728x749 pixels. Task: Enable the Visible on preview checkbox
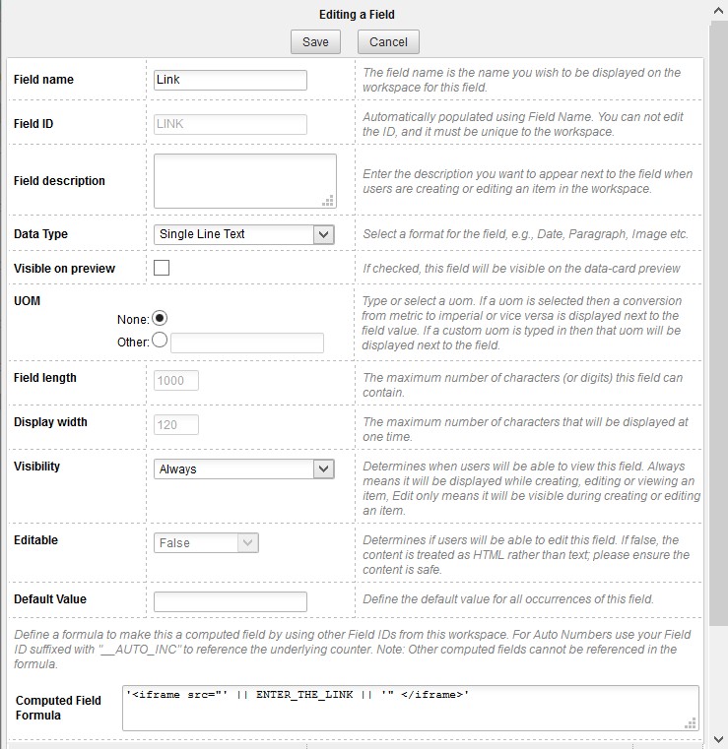pyautogui.click(x=162, y=268)
